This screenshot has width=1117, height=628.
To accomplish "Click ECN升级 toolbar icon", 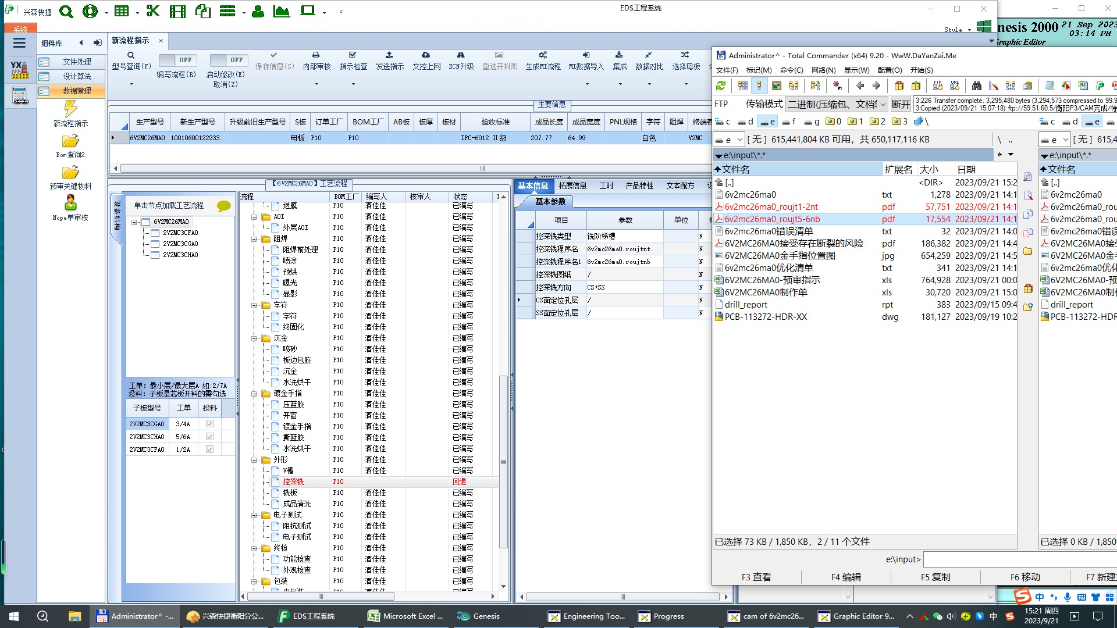I will click(461, 60).
